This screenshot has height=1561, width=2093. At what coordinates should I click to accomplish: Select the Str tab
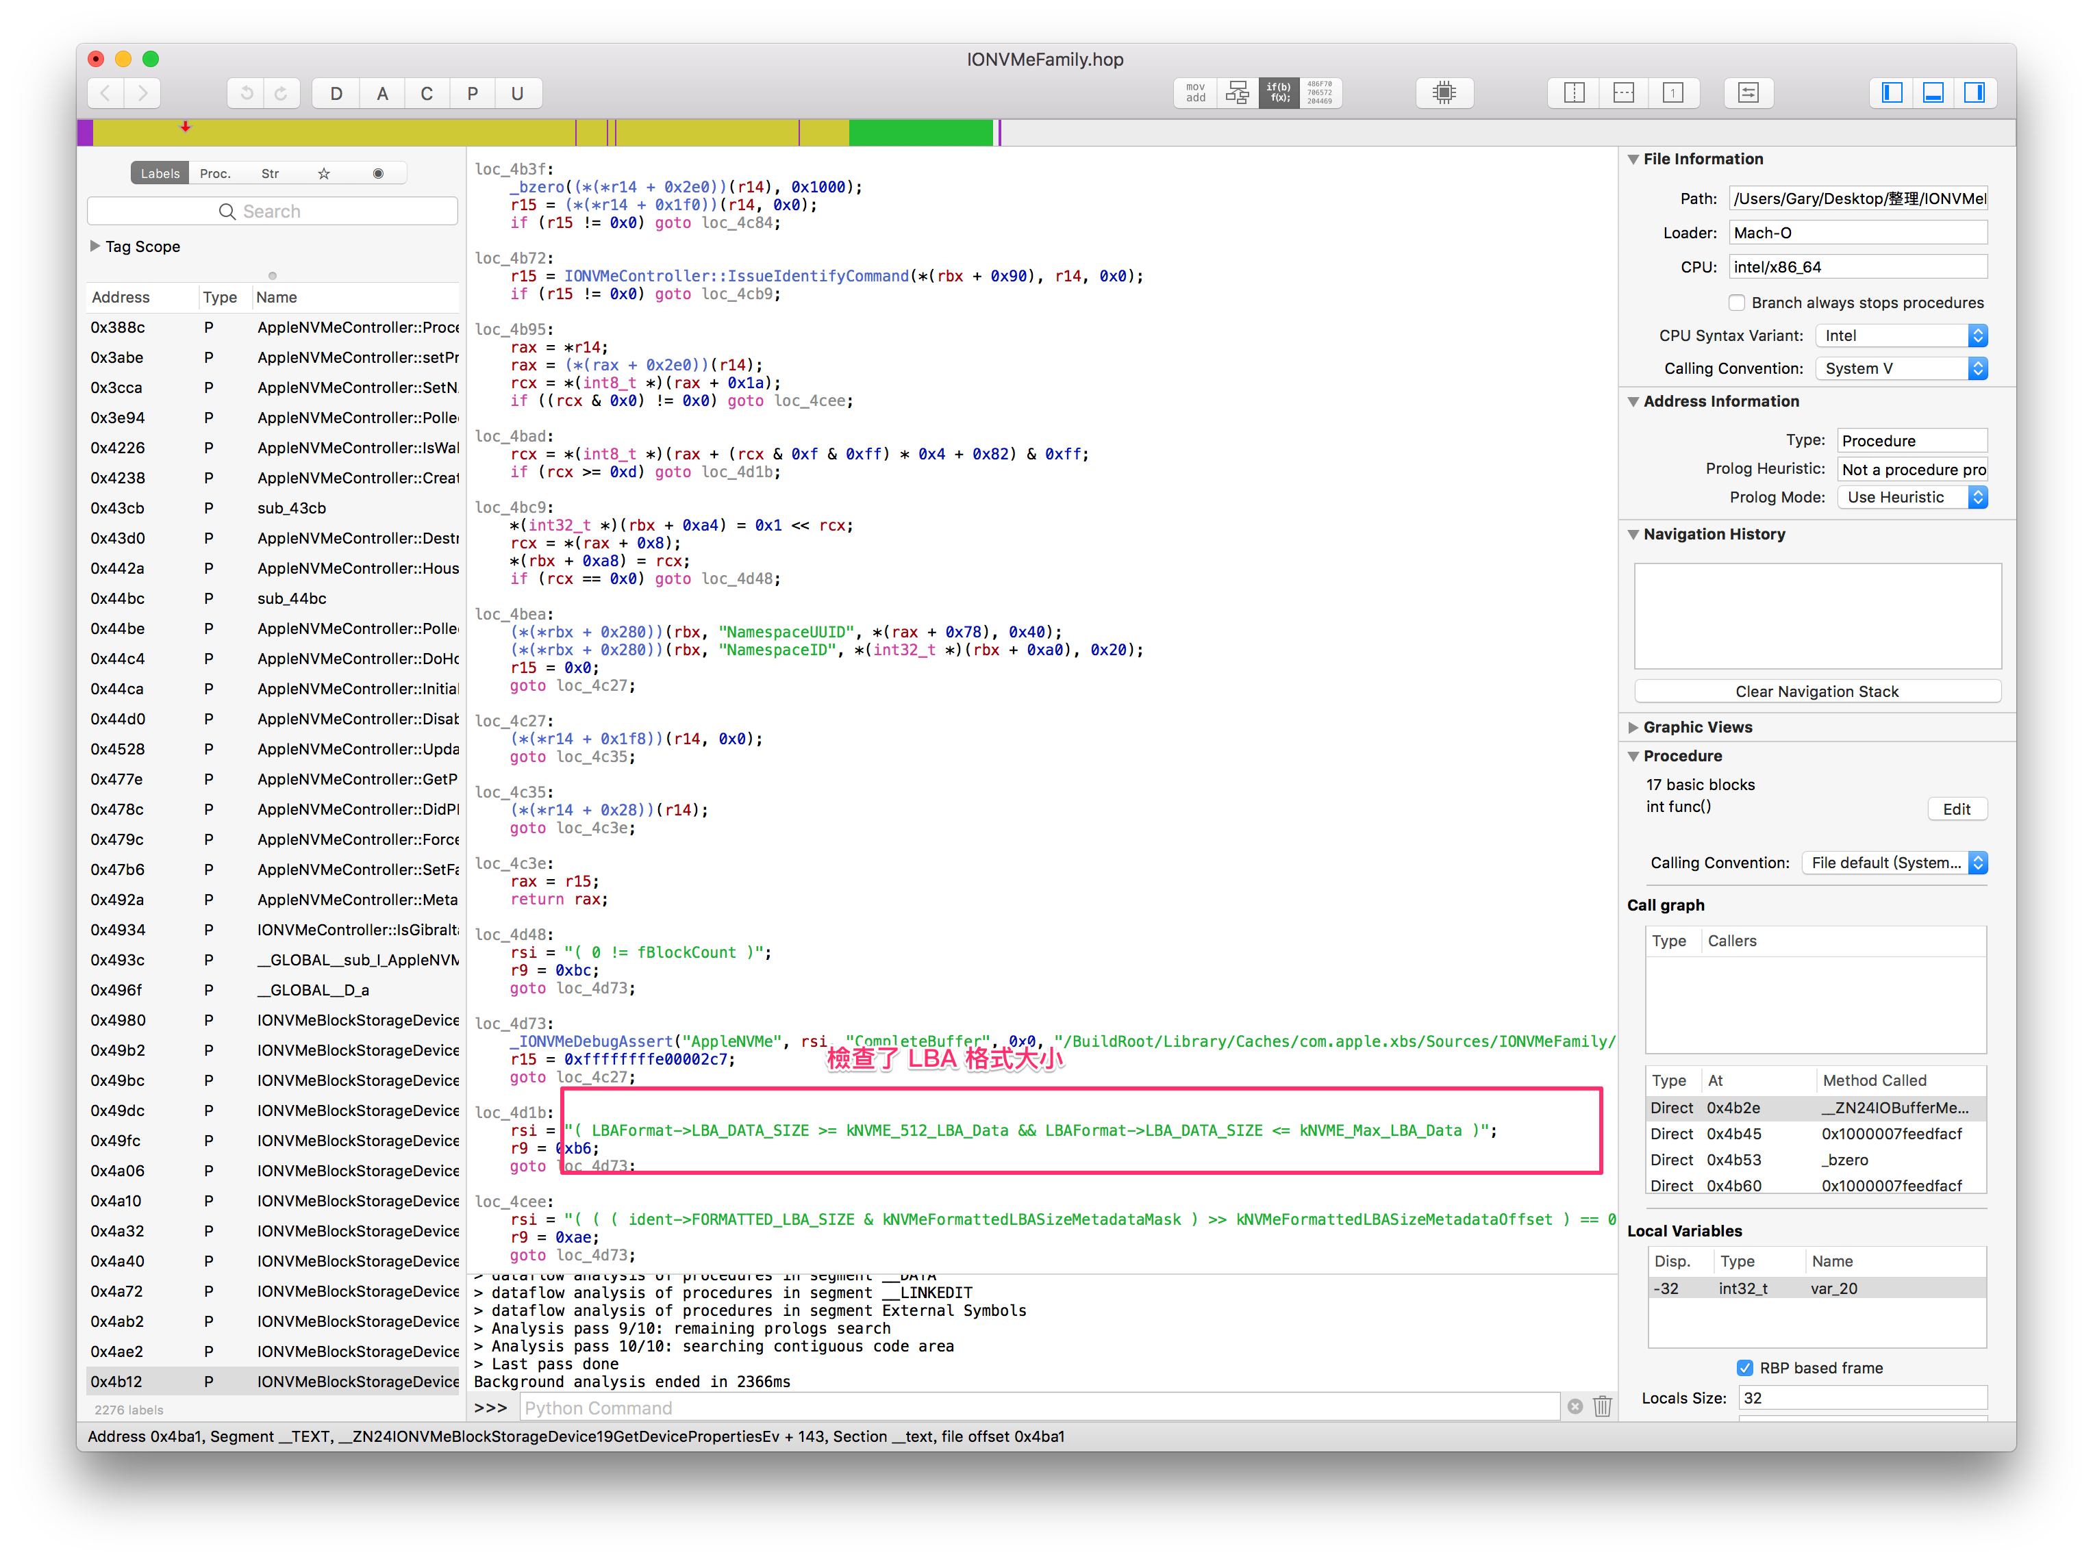click(271, 173)
